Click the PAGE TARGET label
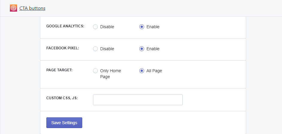The height and width of the screenshot is (134, 282). tap(59, 70)
